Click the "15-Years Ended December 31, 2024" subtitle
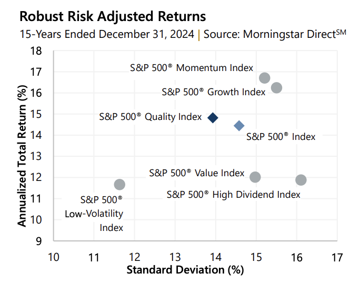Screen dimensions: 360x283 point(107,35)
